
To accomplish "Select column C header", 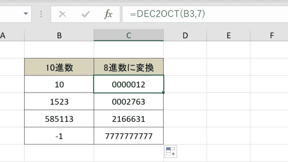I will (x=129, y=35).
